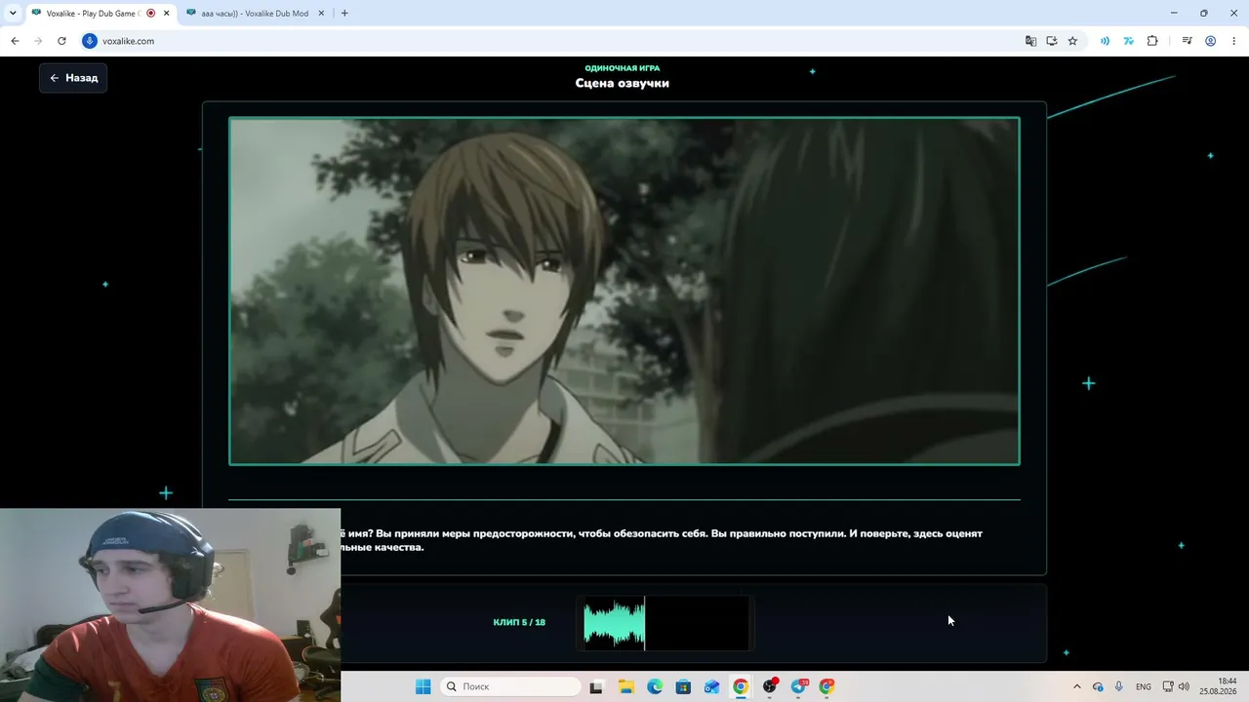Click the ОДИНОЧНАЯ ИГРА label
Screen dimensions: 1249x702
click(x=623, y=68)
